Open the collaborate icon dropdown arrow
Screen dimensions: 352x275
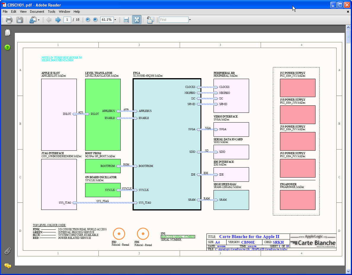tap(39, 20)
